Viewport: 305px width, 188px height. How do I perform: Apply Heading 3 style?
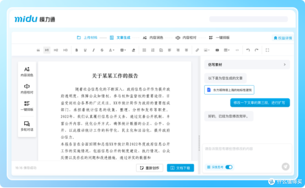pyautogui.click(x=65, y=50)
